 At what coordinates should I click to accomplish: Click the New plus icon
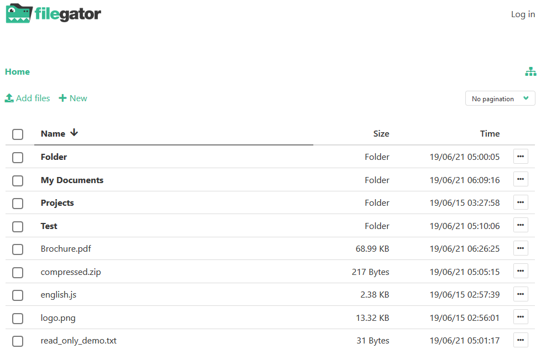[62, 98]
